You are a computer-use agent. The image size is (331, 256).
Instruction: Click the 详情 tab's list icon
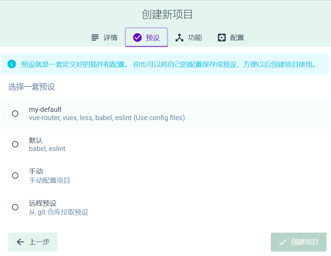[95, 38]
